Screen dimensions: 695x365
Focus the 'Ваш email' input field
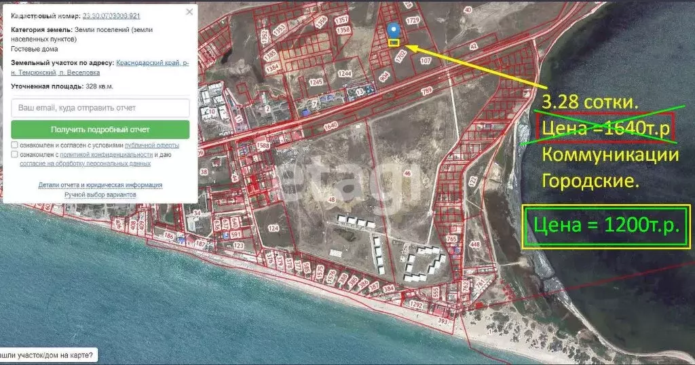click(100, 108)
